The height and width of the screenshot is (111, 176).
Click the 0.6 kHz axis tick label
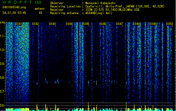(3, 105)
